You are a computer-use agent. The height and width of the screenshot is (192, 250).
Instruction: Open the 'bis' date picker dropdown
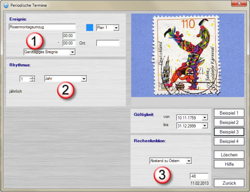pyautogui.click(x=205, y=126)
